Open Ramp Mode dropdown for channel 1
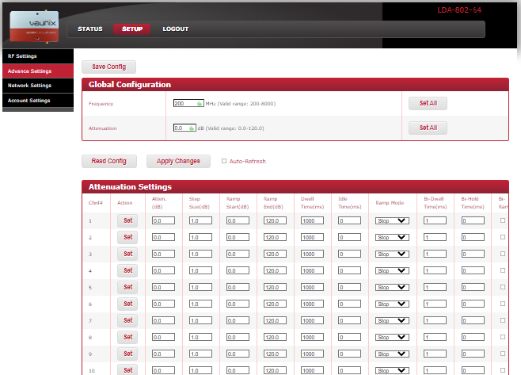Image resolution: width=521 pixels, height=375 pixels. tap(392, 220)
